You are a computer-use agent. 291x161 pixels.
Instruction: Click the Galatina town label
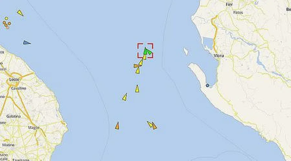13,116
